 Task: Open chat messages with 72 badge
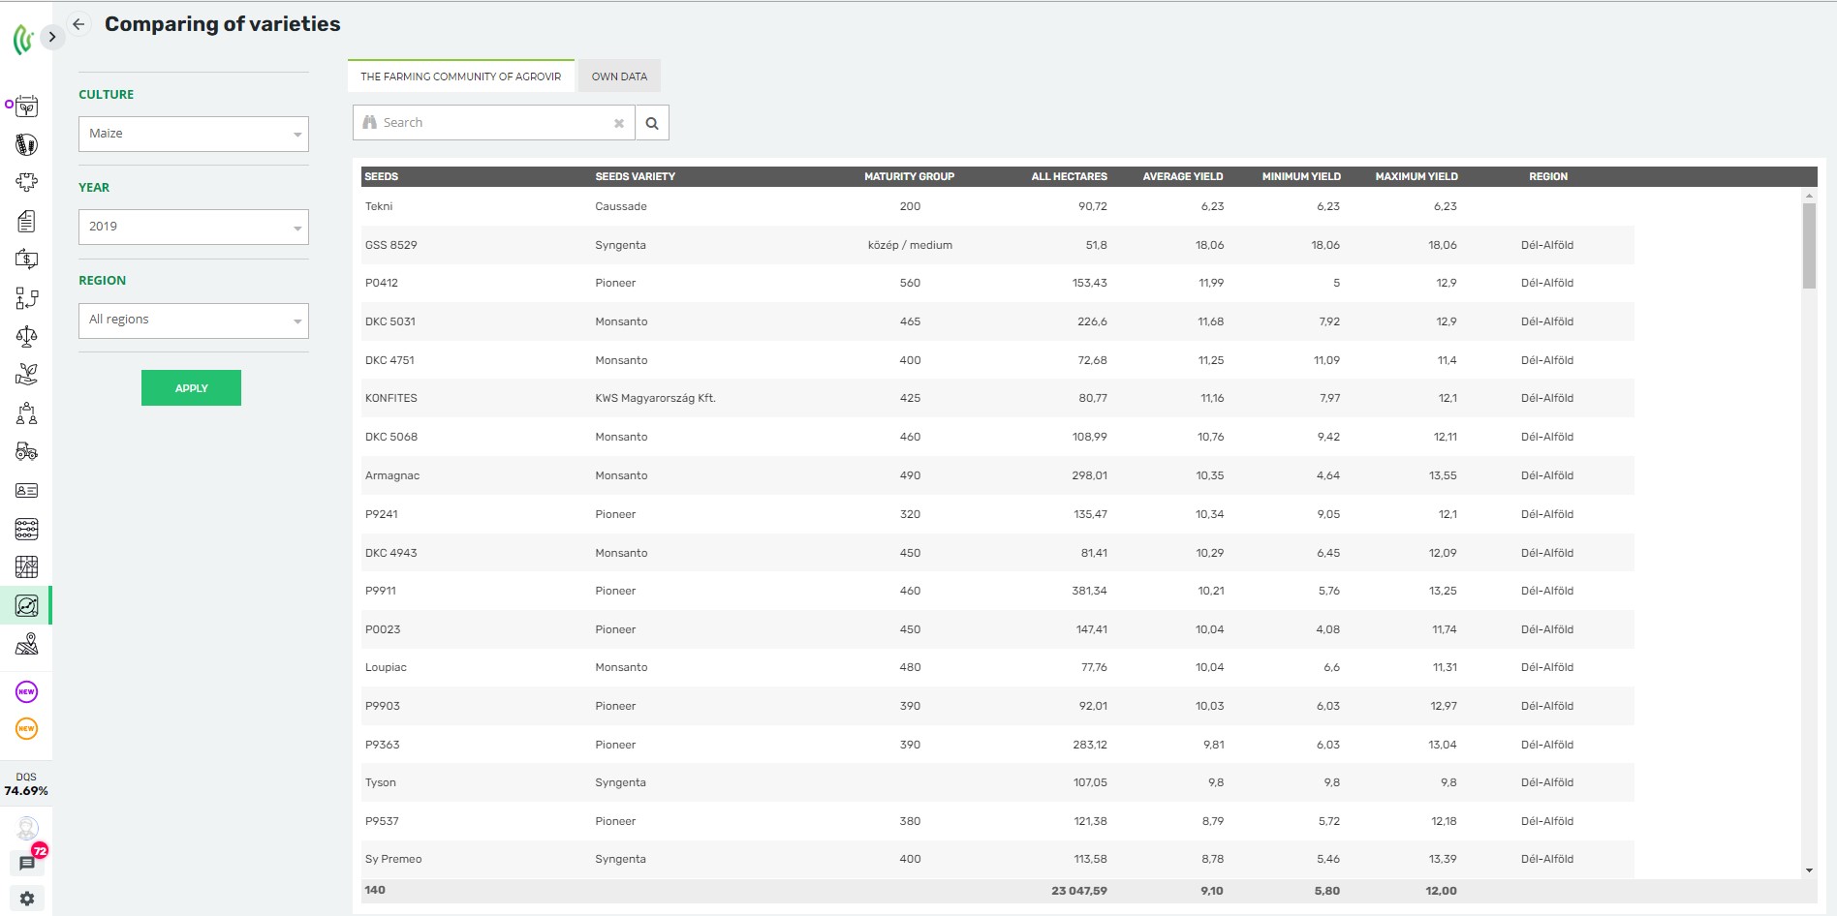[x=27, y=863]
